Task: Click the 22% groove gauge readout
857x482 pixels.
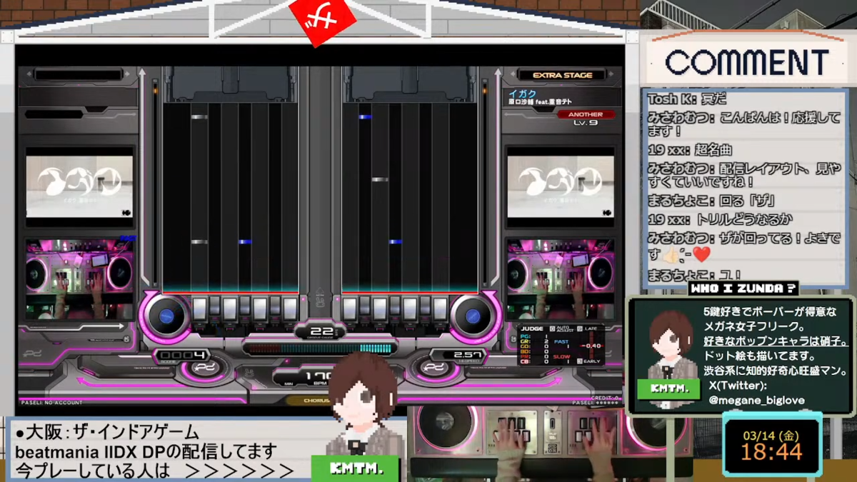Action: click(321, 331)
